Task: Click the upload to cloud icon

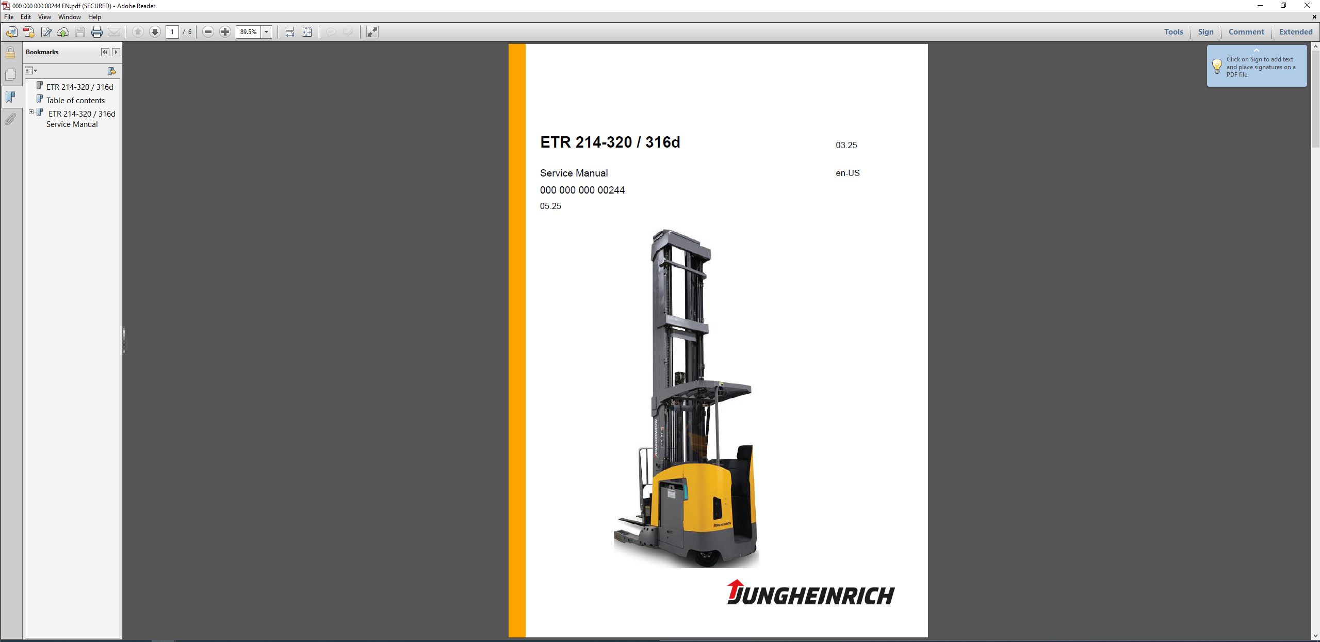Action: 63,32
